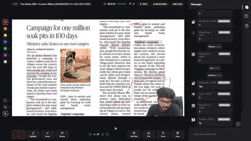Click the 'Yy' chat message
Image resolution: width=251 pixels, height=141 pixels.
point(215,121)
